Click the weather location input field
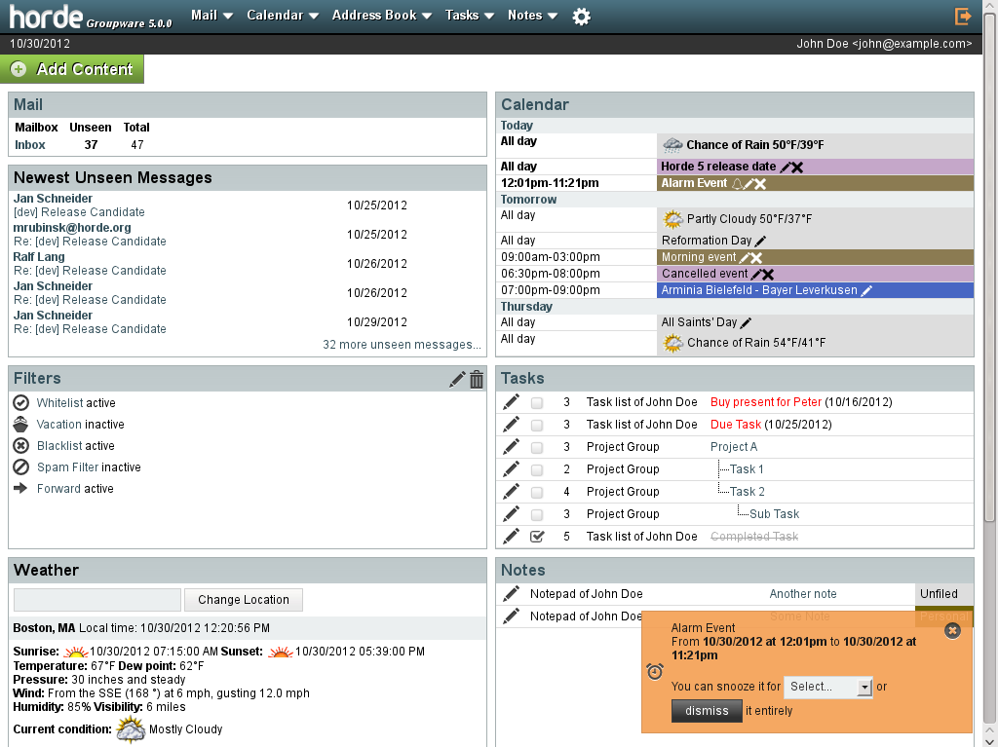Viewport: 998px width, 747px height. click(97, 600)
